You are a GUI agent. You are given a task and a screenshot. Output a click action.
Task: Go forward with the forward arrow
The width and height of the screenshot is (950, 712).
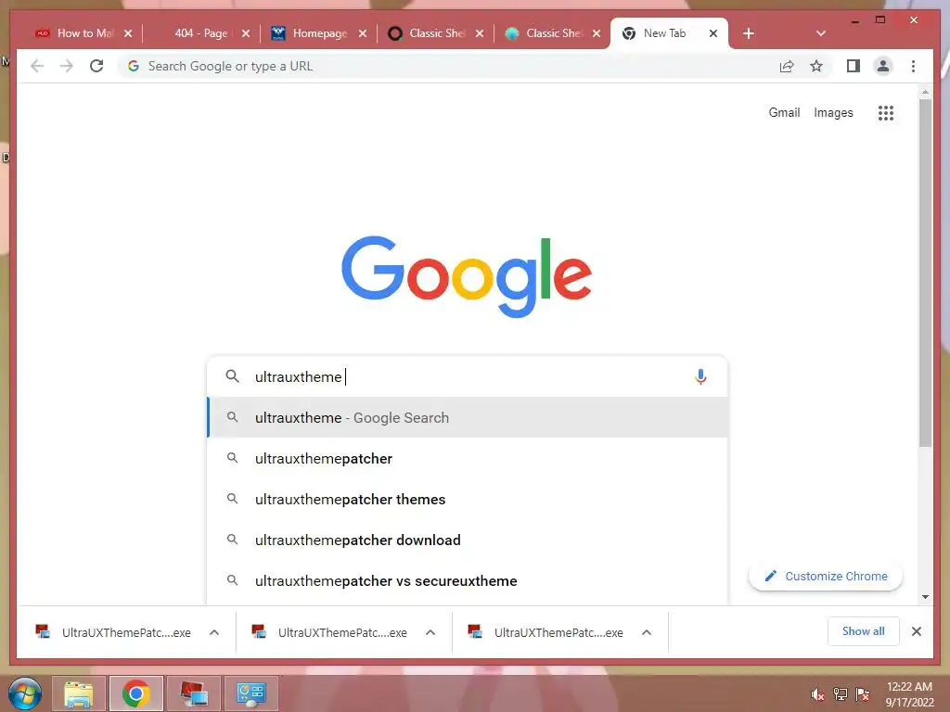(67, 66)
